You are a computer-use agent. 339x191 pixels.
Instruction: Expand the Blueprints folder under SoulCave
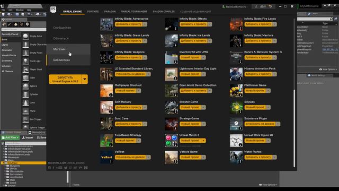[5, 166]
